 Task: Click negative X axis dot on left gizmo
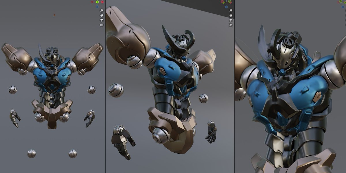click(x=92, y=2)
